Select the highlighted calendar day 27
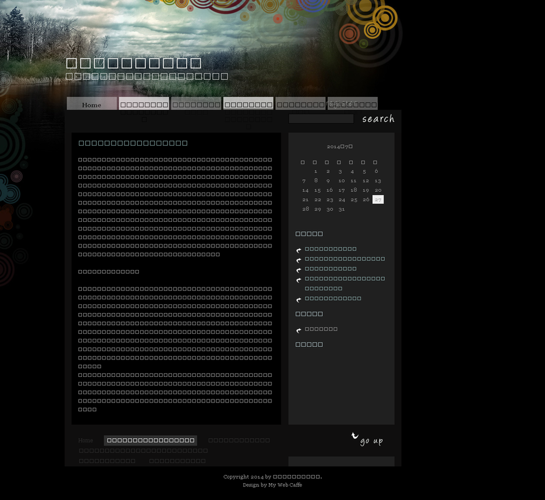545x500 pixels. 378,199
